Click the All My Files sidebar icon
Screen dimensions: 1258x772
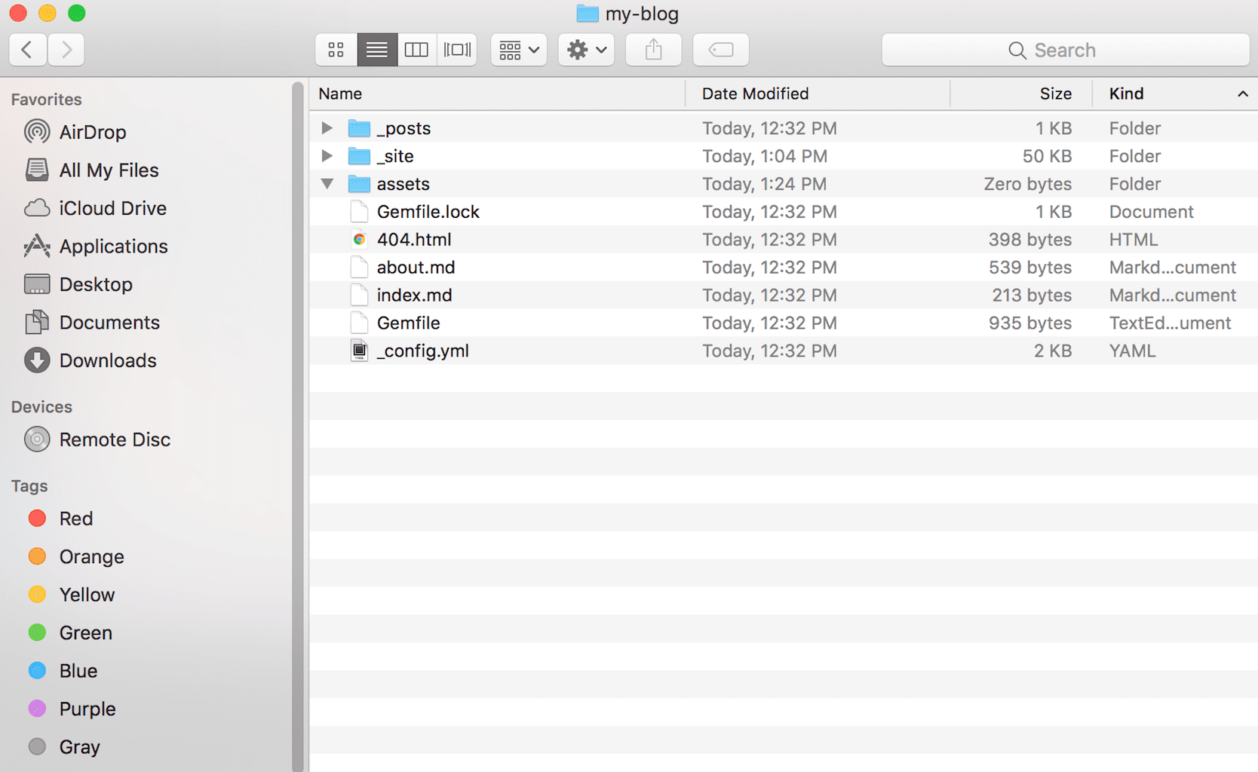click(x=37, y=170)
